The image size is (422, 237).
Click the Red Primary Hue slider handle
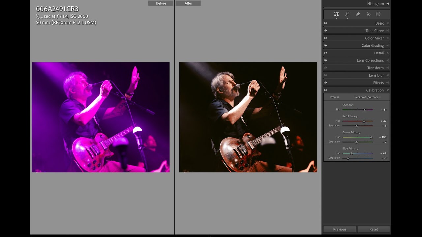pos(364,121)
